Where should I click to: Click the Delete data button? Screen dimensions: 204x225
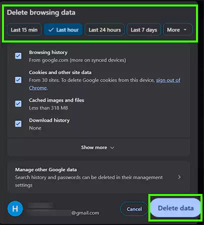pyautogui.click(x=175, y=208)
